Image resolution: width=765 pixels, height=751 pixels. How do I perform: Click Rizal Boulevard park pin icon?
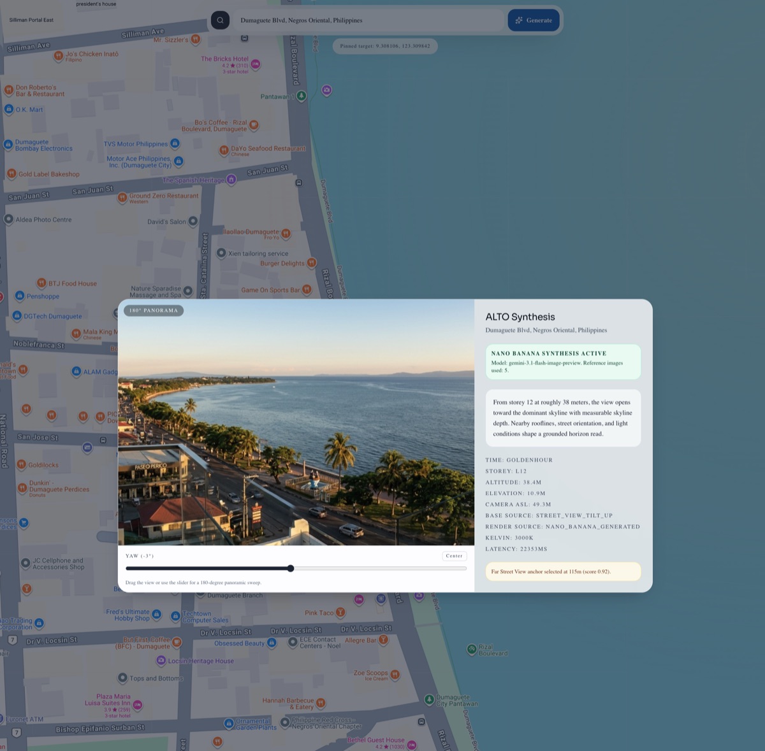(472, 649)
